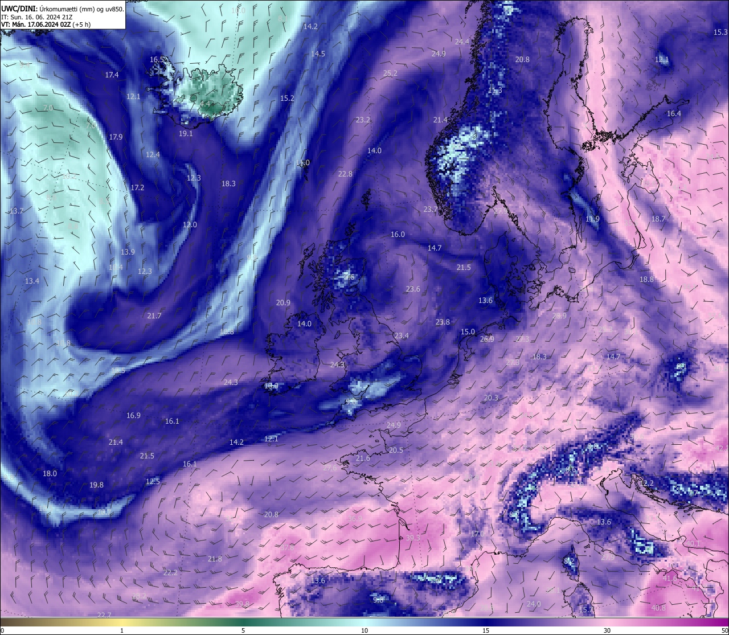Click the 23.7 value off Norway's coast
The height and width of the screenshot is (635, 729).
click(431, 209)
